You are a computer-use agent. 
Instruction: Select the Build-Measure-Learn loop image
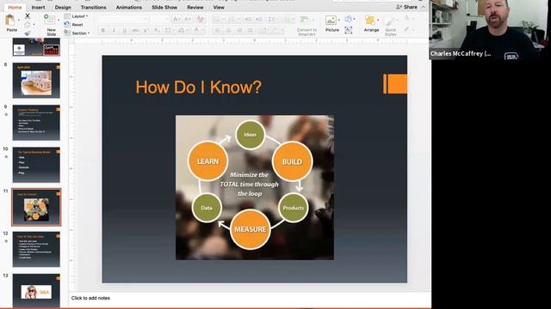[255, 187]
